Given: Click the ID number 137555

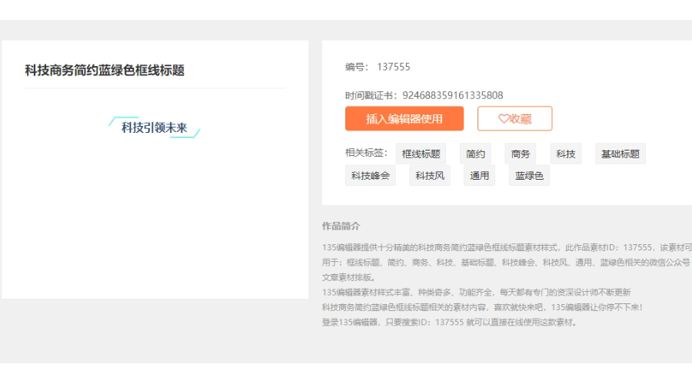Looking at the screenshot, I should click(393, 67).
